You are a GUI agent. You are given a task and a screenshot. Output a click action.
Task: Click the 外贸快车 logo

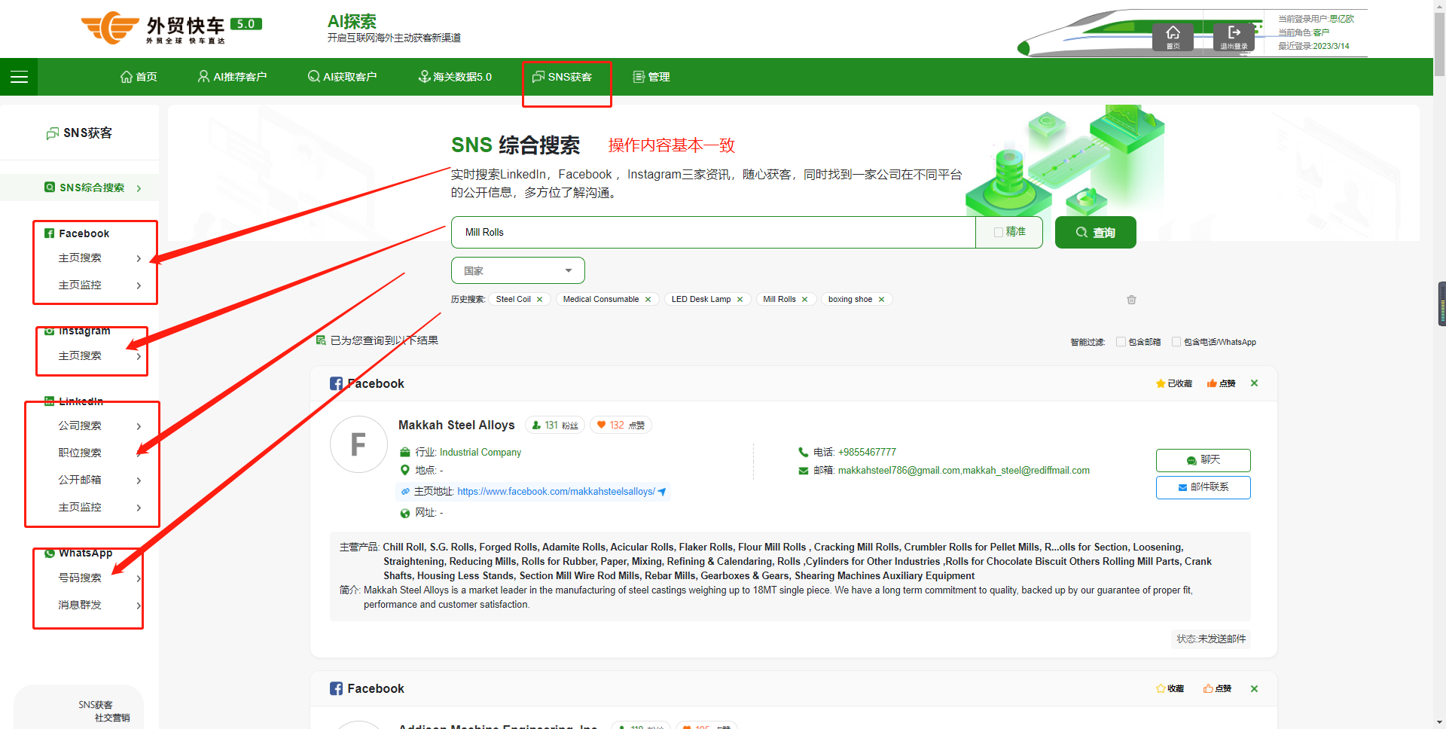pos(171,29)
